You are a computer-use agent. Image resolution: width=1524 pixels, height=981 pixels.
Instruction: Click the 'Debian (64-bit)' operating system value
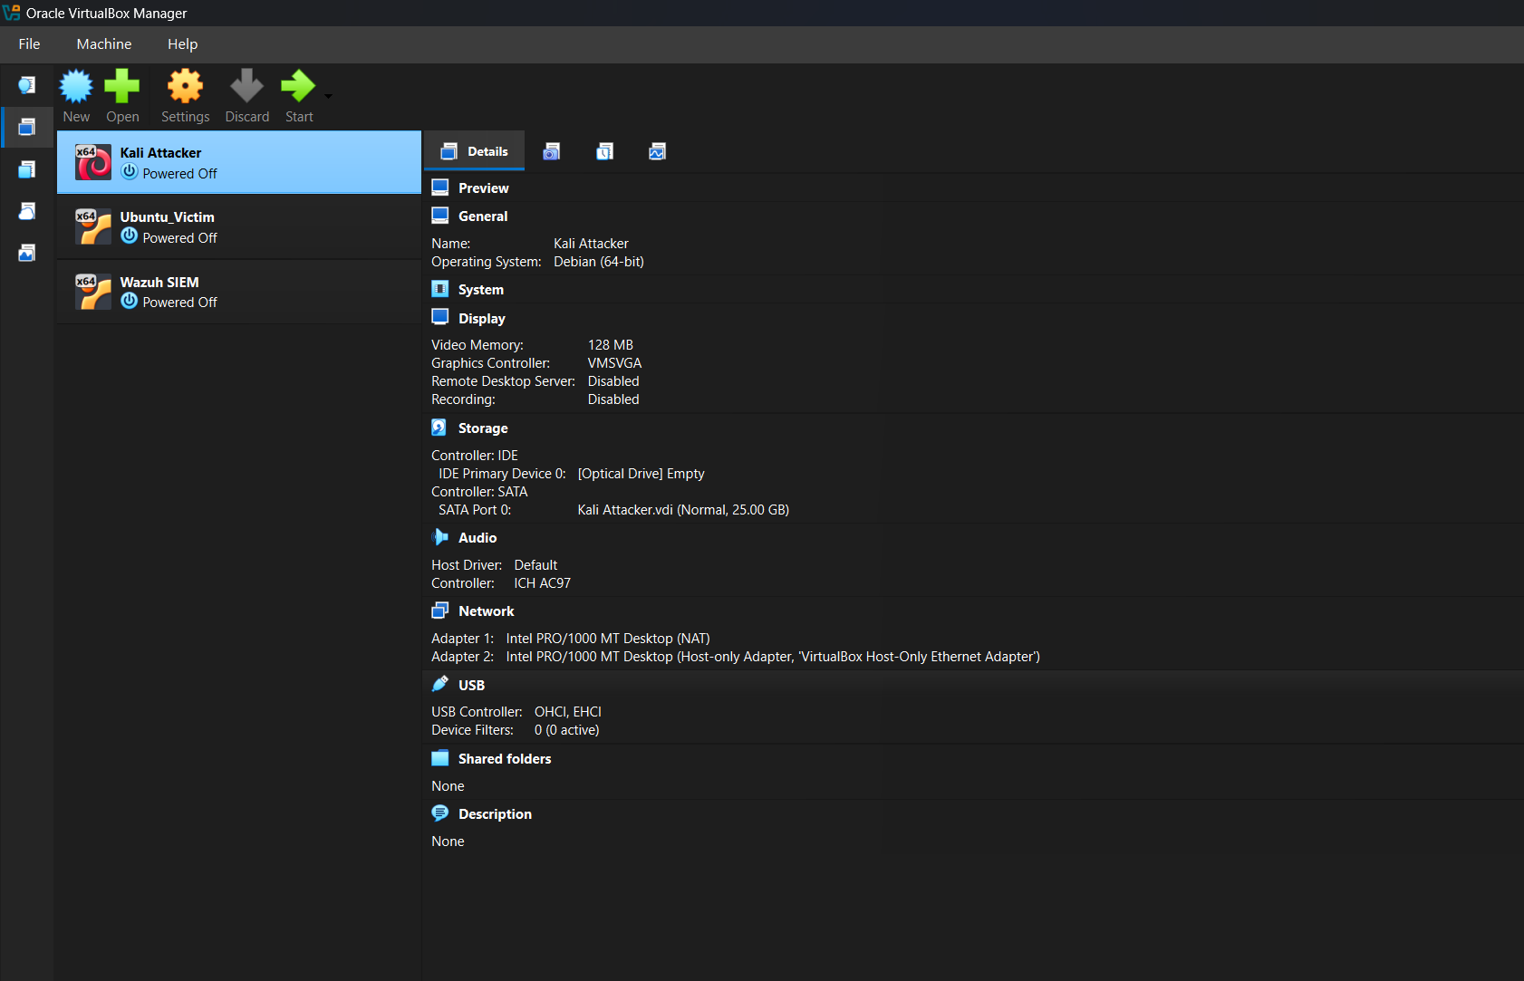point(599,262)
